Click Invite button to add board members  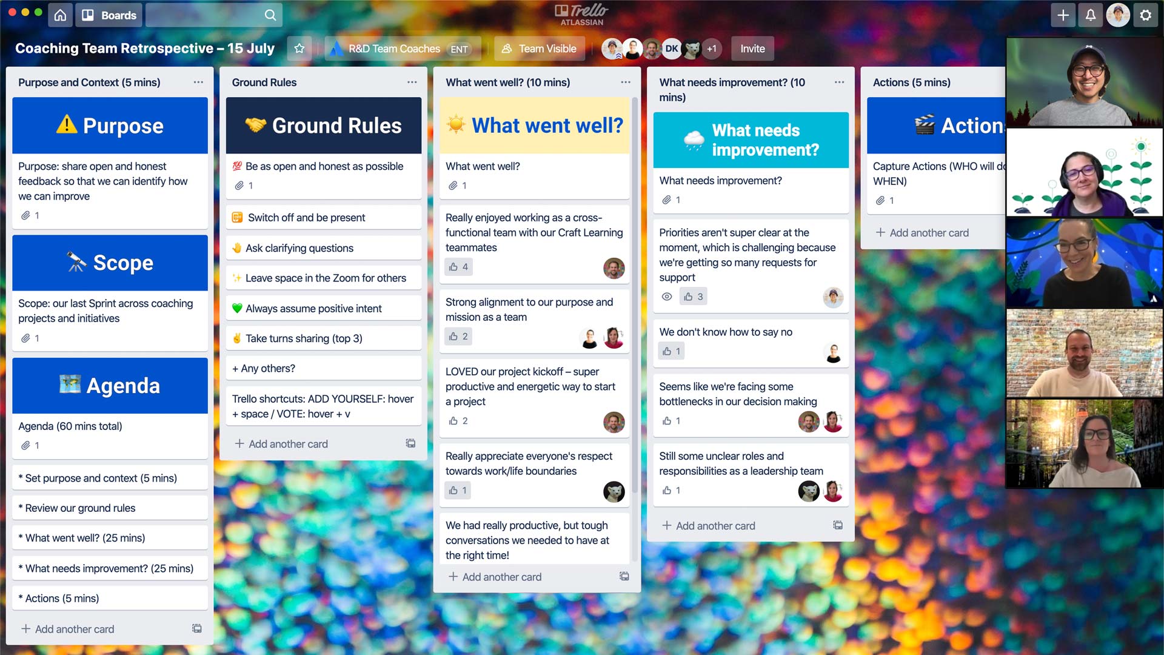click(752, 49)
